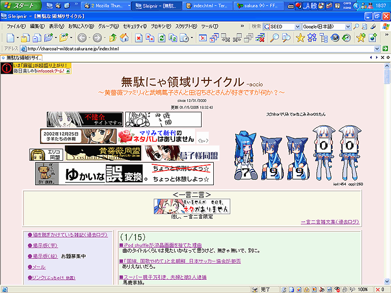Expand the SEED search keyword dropdown
Screen dimensions: 391x293
click(x=297, y=26)
